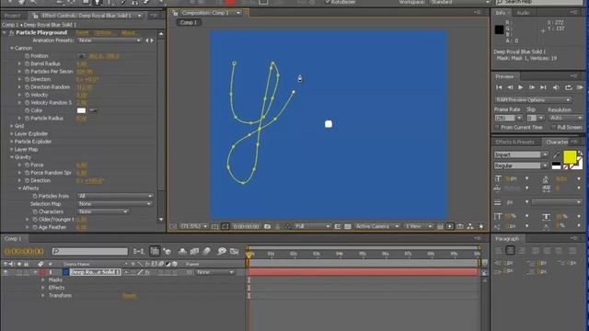The image size is (589, 331).
Task: Toggle transparency grid in viewer
Action: [x=348, y=227]
